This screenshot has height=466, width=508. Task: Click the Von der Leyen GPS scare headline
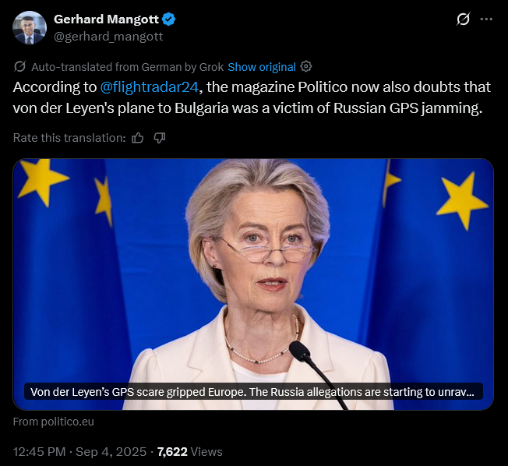[x=253, y=392]
